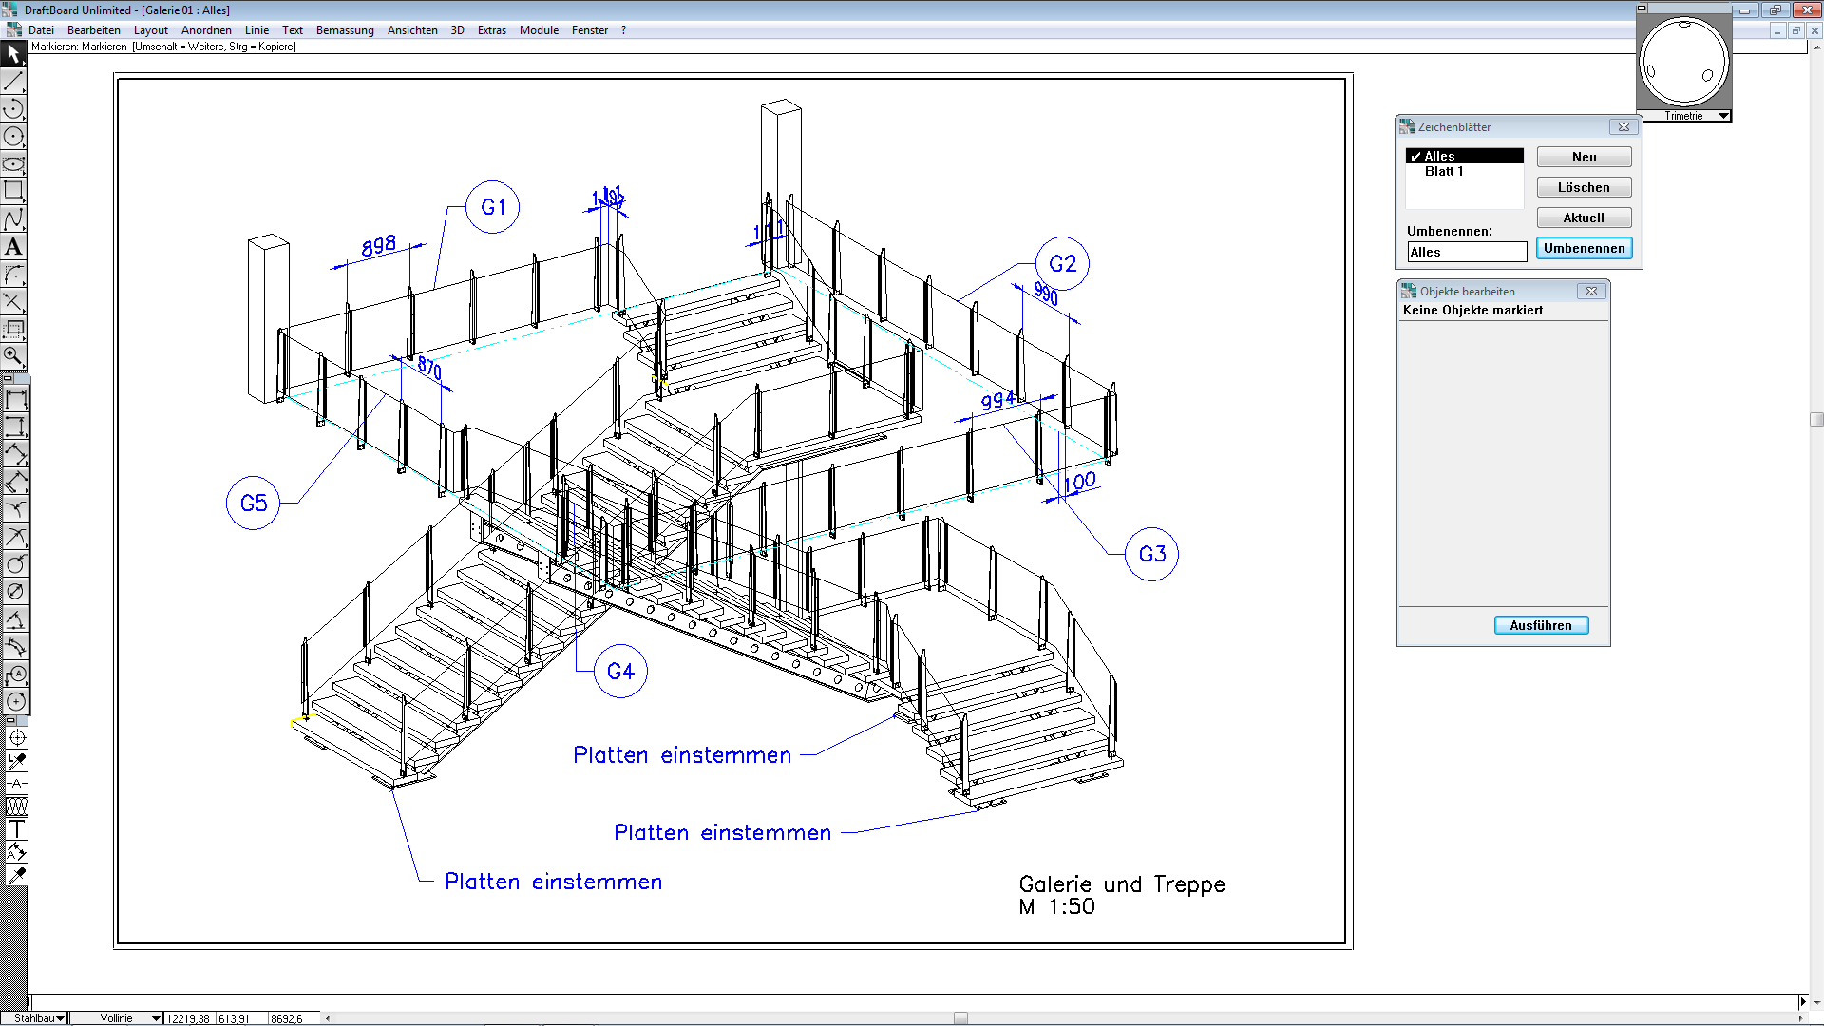Select the Rectangle drawing tool
Image resolution: width=1824 pixels, height=1026 pixels.
tap(13, 191)
